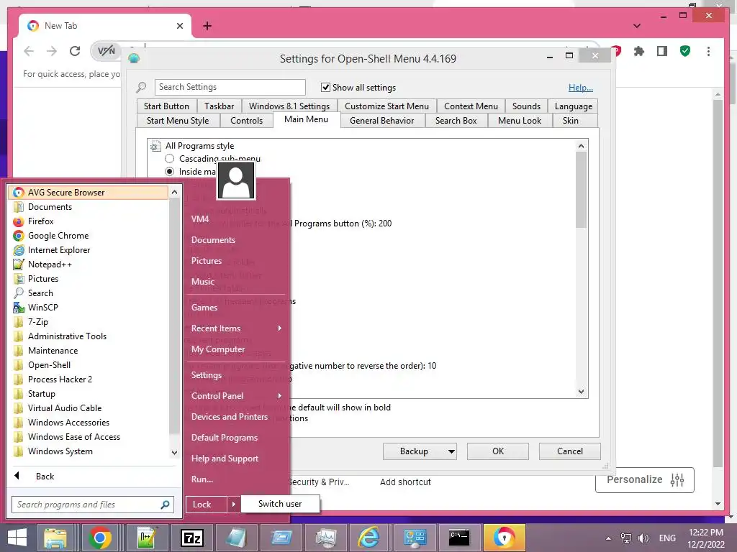Screen dimensions: 737x552
Task: Click the Cancel button
Action: (570, 451)
